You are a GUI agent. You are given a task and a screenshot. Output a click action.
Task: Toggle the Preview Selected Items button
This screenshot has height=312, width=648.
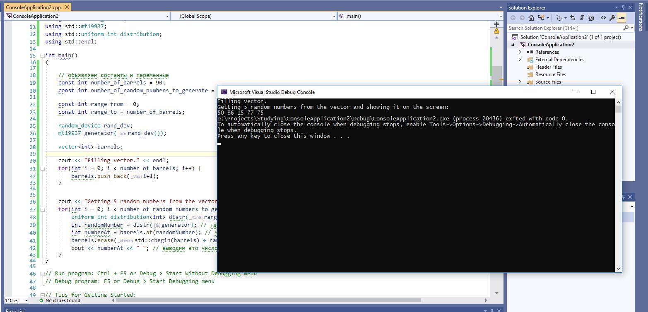click(622, 18)
